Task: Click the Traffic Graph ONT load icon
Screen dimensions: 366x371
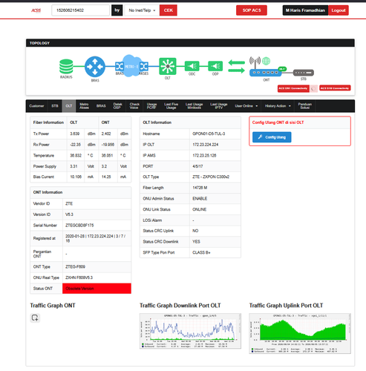Action: pyautogui.click(x=35, y=318)
